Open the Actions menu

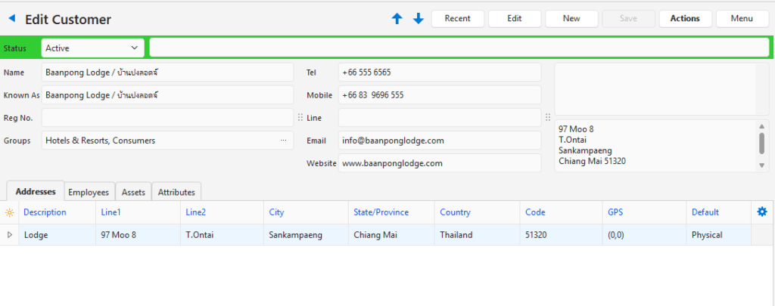click(685, 19)
